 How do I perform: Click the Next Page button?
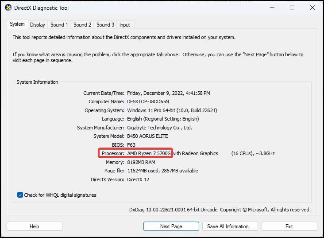point(171,226)
